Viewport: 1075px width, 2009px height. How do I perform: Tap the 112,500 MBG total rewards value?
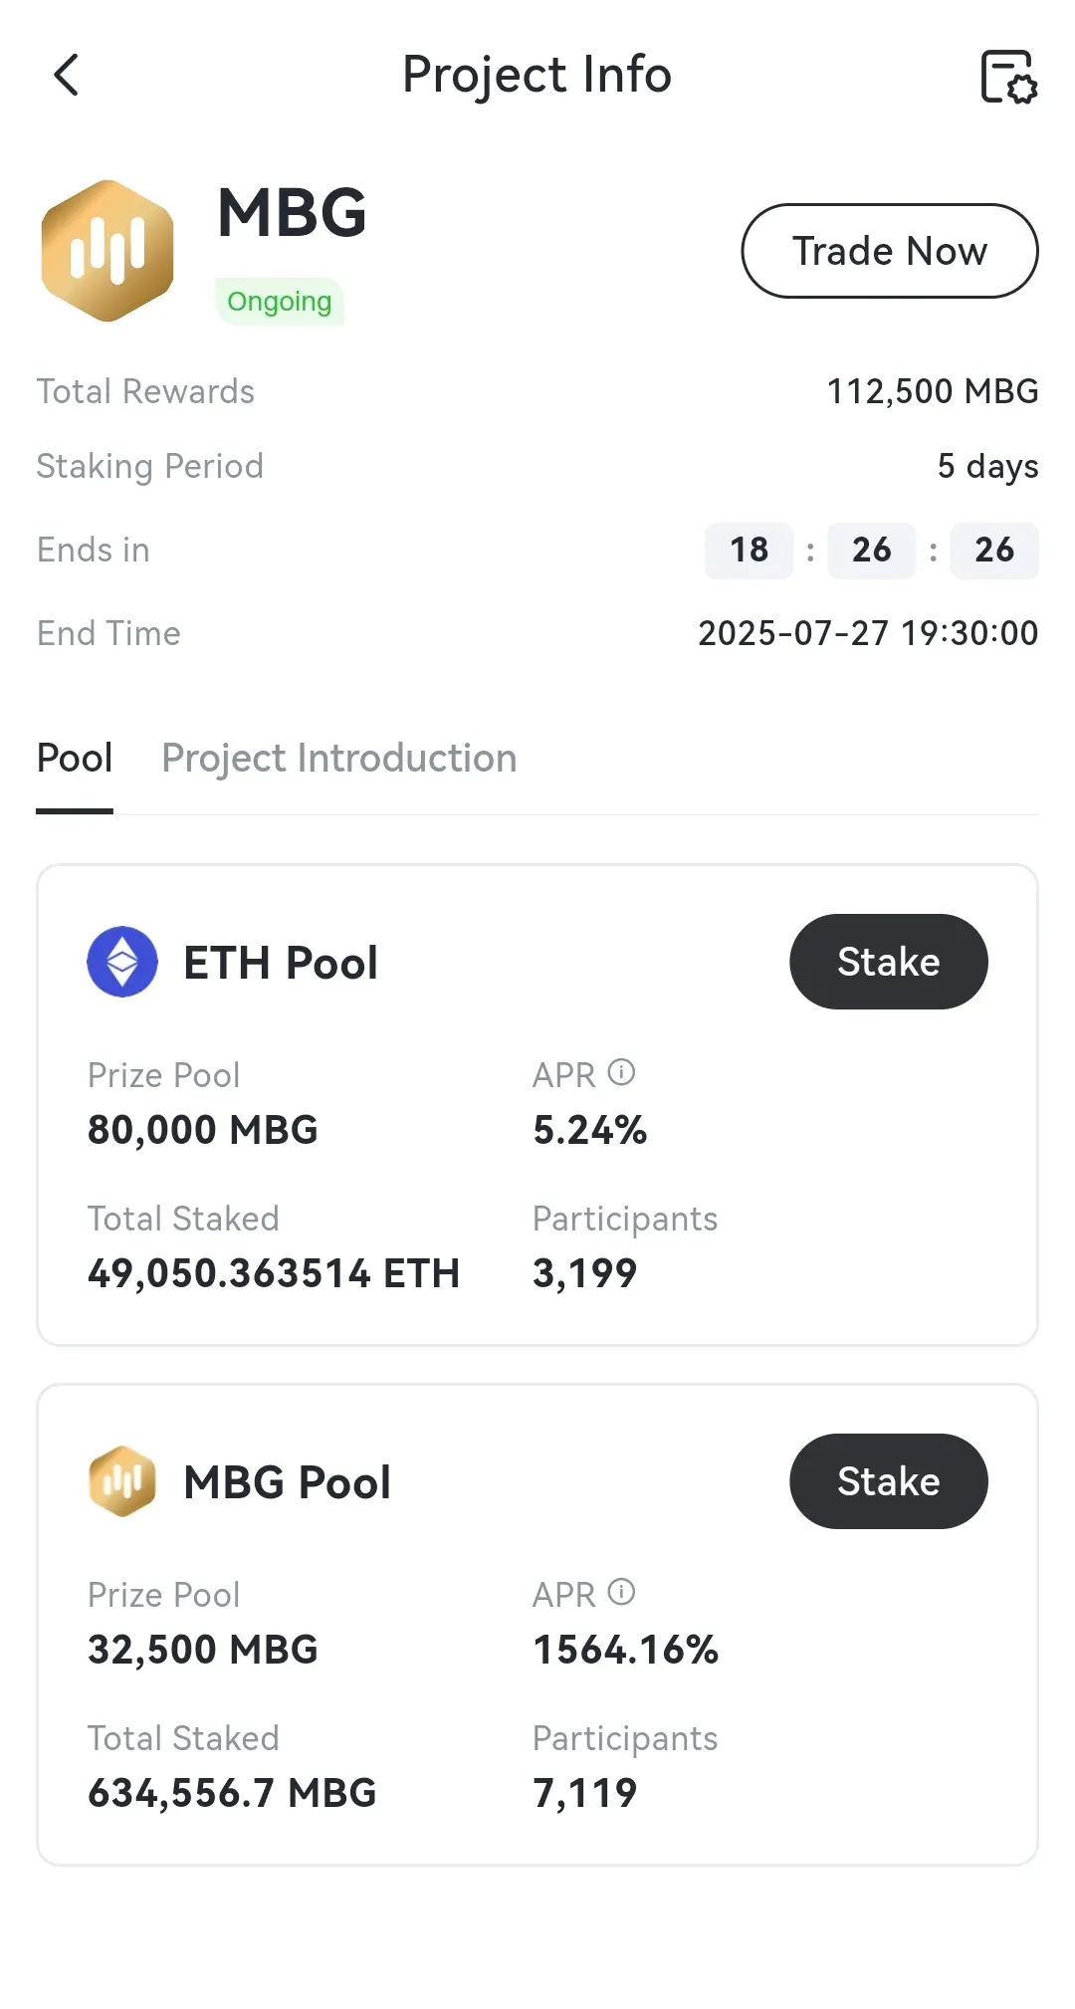(933, 391)
